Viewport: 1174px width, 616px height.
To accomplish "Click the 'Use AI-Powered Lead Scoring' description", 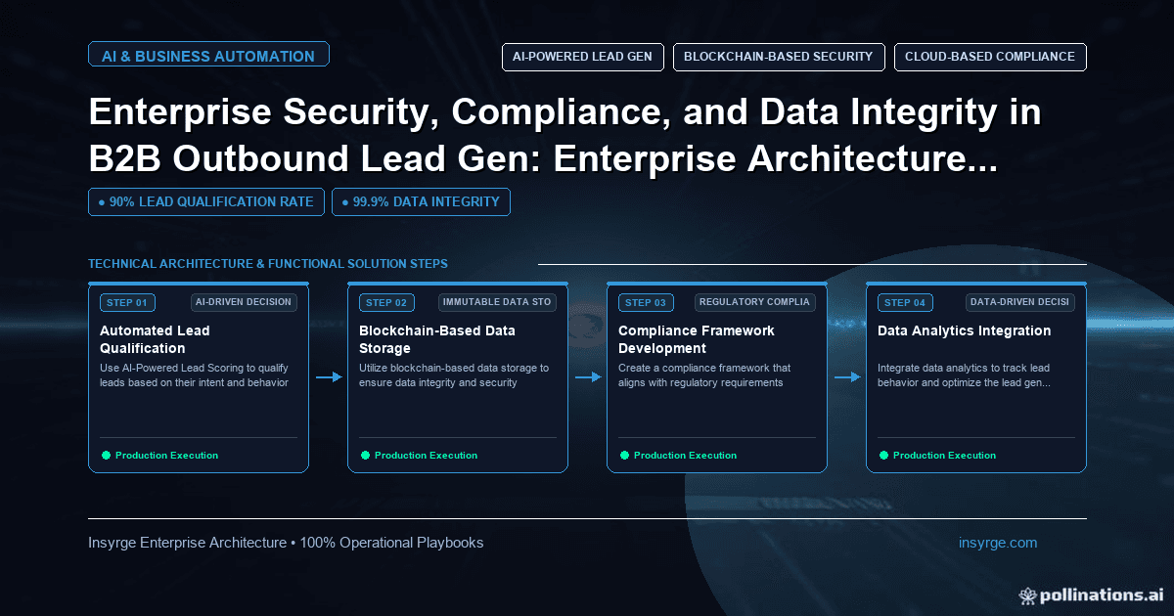I will pos(194,375).
